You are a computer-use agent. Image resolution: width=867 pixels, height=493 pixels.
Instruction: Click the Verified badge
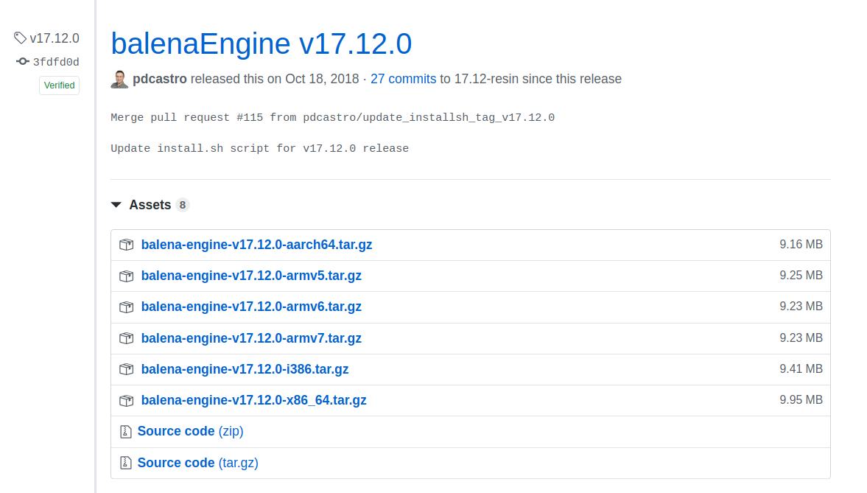tap(59, 85)
